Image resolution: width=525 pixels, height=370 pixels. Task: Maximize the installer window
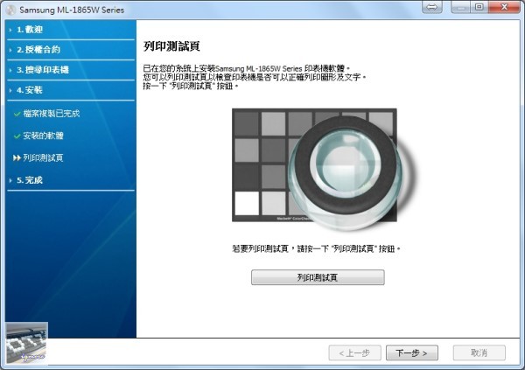[479, 7]
